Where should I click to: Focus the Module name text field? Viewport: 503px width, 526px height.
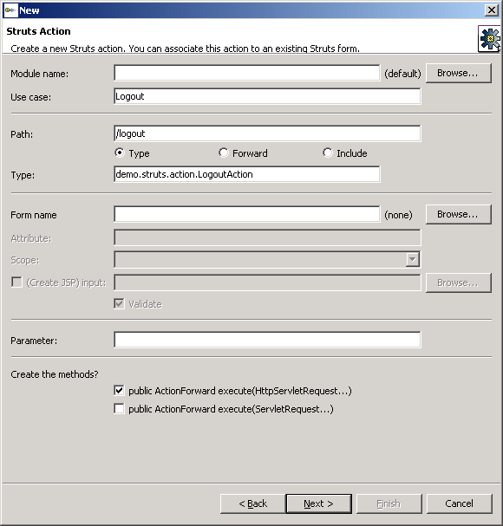coord(247,73)
